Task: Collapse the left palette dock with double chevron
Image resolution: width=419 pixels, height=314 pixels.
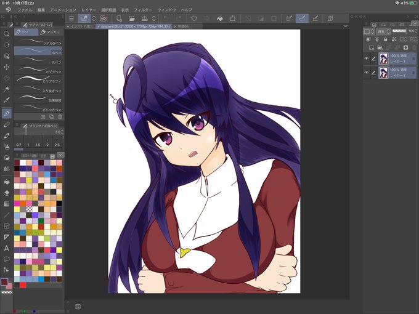Action: tap(2, 17)
